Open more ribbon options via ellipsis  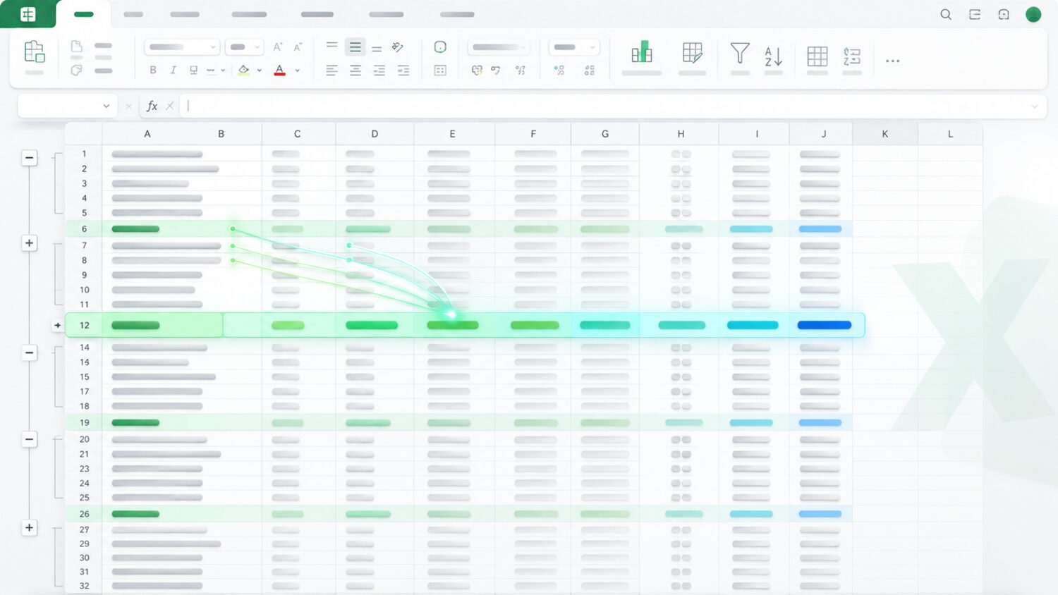point(892,61)
